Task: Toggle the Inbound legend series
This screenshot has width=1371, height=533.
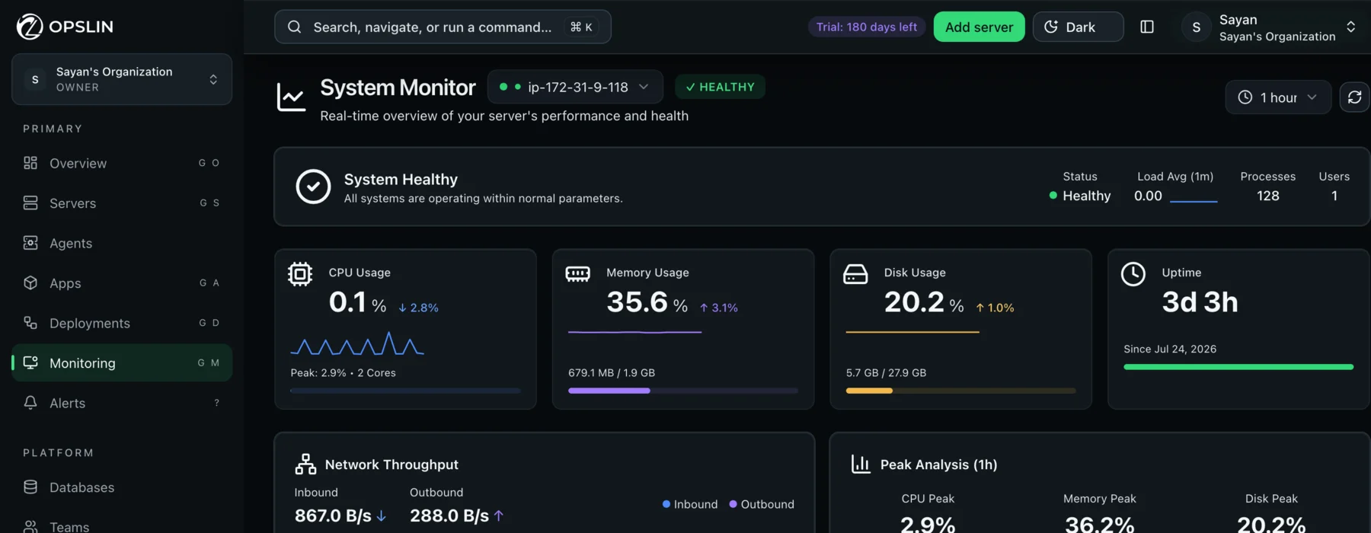Action: tap(690, 504)
